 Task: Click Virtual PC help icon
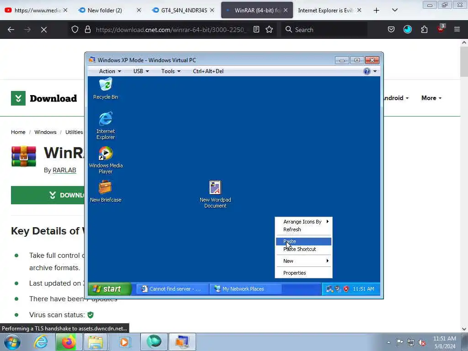[x=367, y=71]
